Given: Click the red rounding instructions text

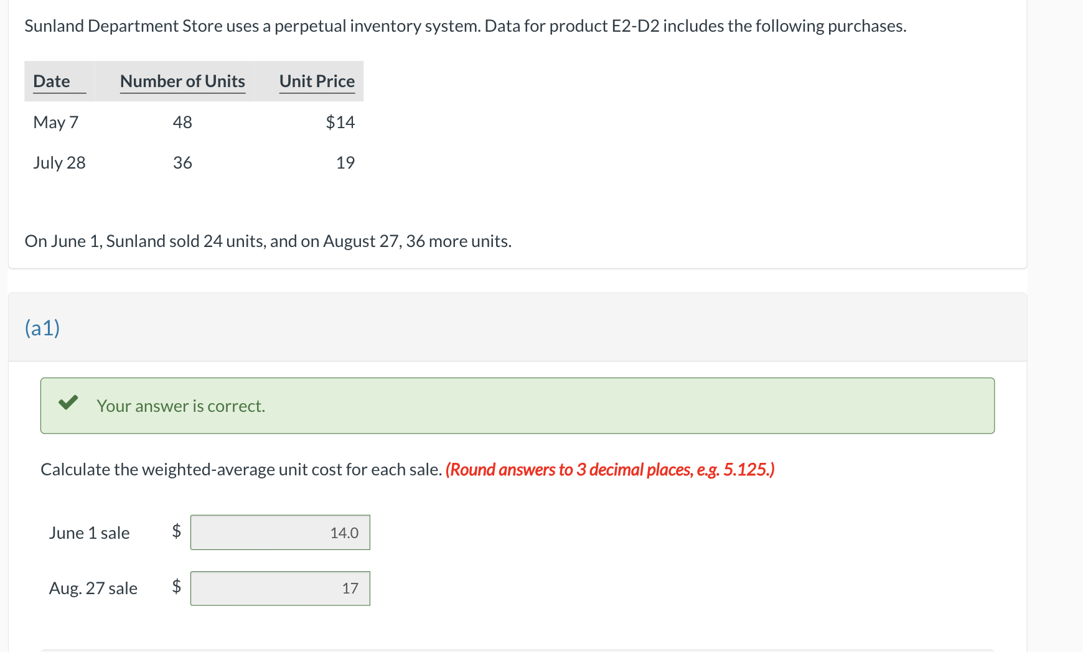Looking at the screenshot, I should (610, 470).
